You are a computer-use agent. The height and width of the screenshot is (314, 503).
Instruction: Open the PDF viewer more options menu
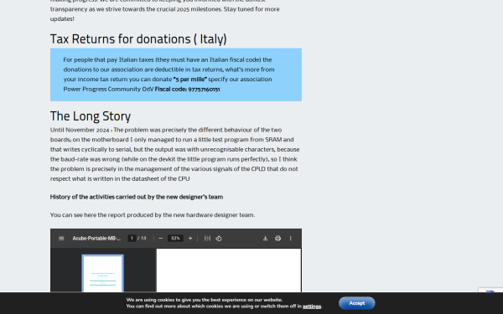[291, 239]
